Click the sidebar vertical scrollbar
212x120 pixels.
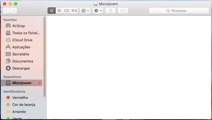[45, 56]
